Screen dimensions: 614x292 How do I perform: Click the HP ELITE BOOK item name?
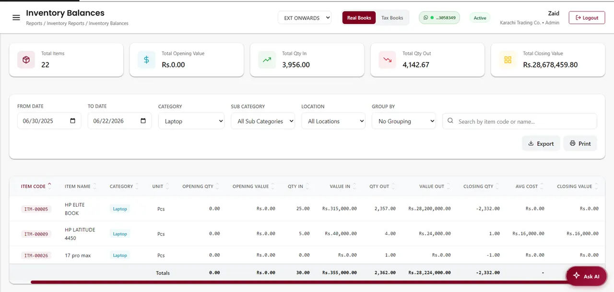click(x=75, y=209)
